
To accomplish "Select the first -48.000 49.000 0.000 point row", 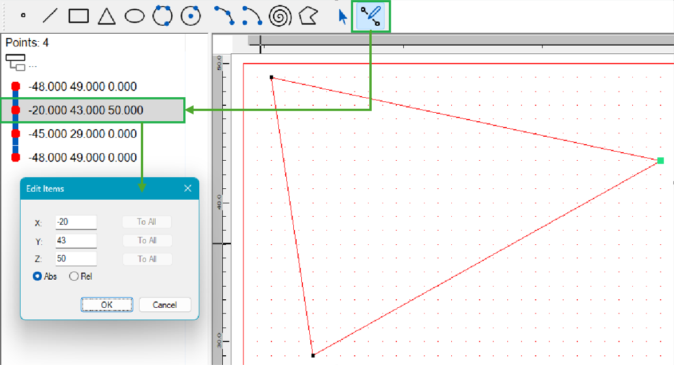I will pos(82,86).
